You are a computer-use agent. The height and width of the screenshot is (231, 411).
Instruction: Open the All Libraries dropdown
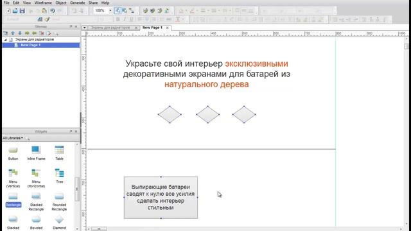13,138
